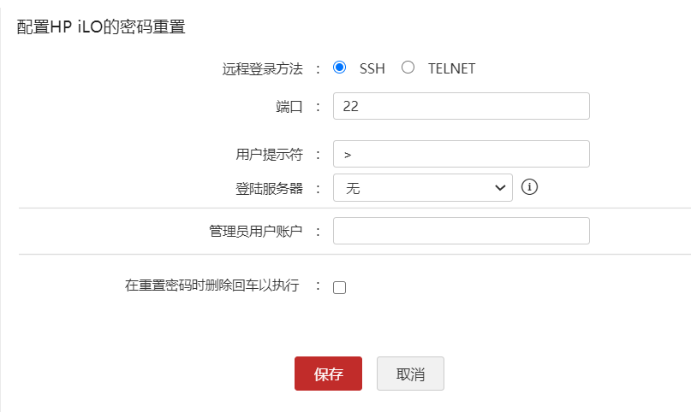Click into the 用户提示符 input field
The image size is (691, 412).
click(461, 154)
